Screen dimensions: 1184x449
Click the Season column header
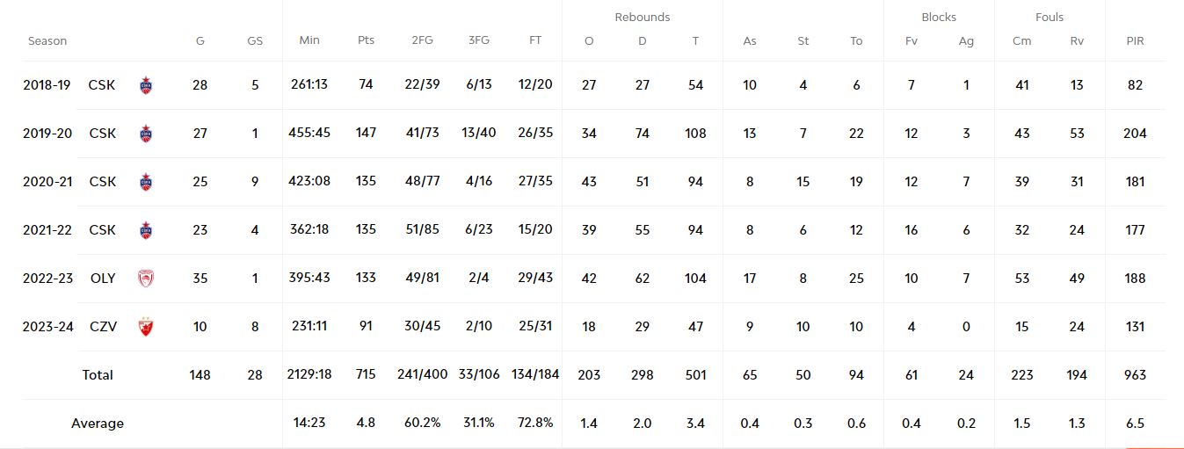(x=47, y=41)
